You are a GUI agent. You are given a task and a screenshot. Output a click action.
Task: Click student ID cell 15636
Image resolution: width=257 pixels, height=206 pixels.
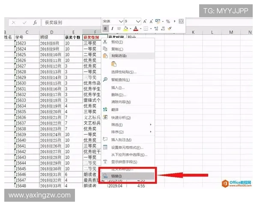pos(27,117)
